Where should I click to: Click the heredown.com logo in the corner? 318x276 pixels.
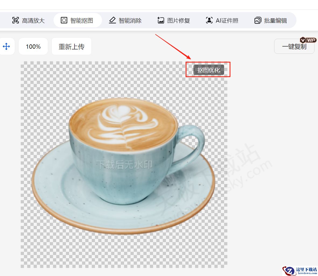click(300, 270)
